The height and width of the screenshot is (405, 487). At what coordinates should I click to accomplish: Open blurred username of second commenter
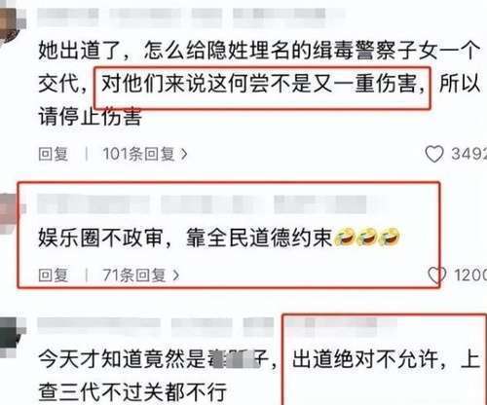click(212, 204)
